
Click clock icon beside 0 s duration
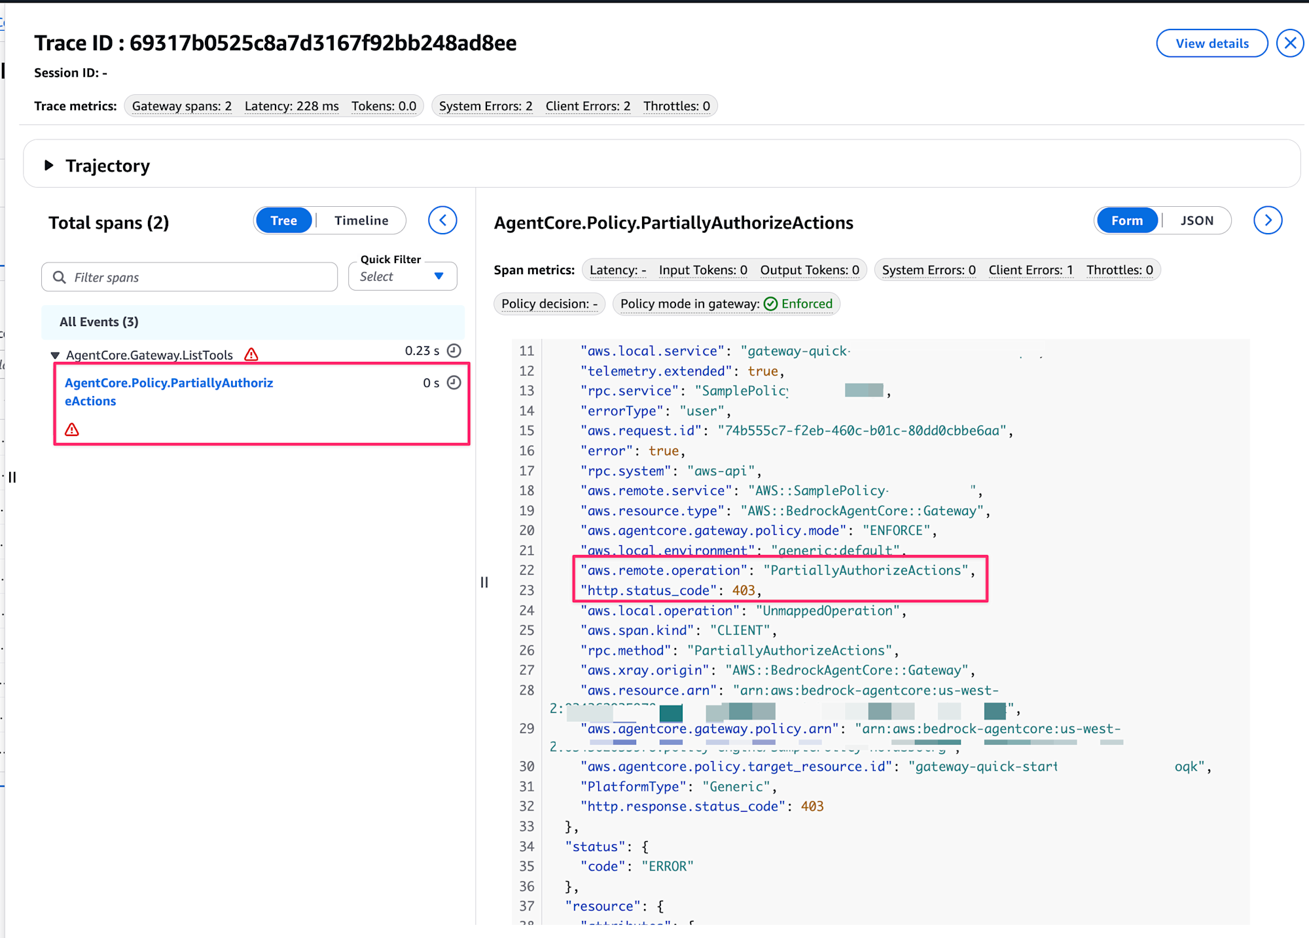pos(454,383)
